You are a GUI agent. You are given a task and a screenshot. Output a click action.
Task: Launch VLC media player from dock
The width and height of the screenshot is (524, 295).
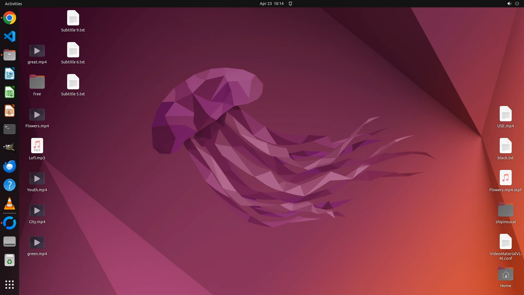tap(10, 204)
